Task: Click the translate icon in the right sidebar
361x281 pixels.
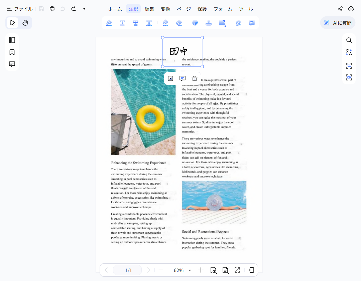Action: pos(349,52)
